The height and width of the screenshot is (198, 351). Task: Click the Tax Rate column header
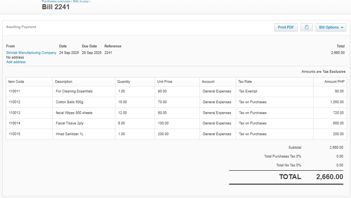(x=245, y=82)
